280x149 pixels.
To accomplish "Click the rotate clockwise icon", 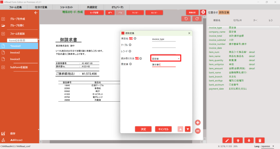I will point(197,19).
